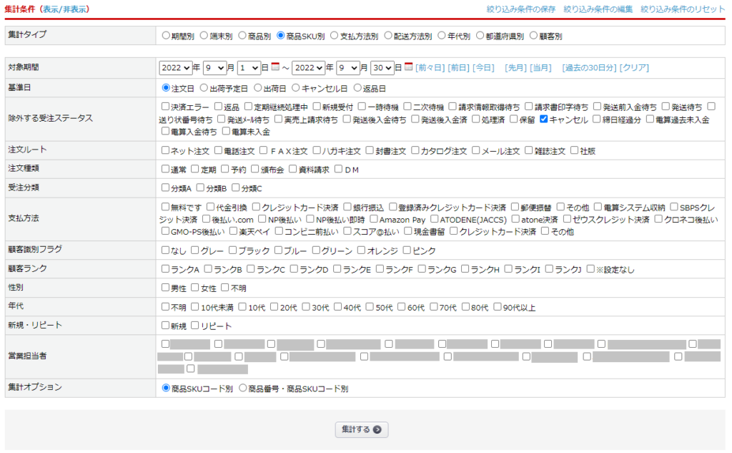Choose 出荷日 as the base date
This screenshot has width=732, height=453.
[257, 88]
